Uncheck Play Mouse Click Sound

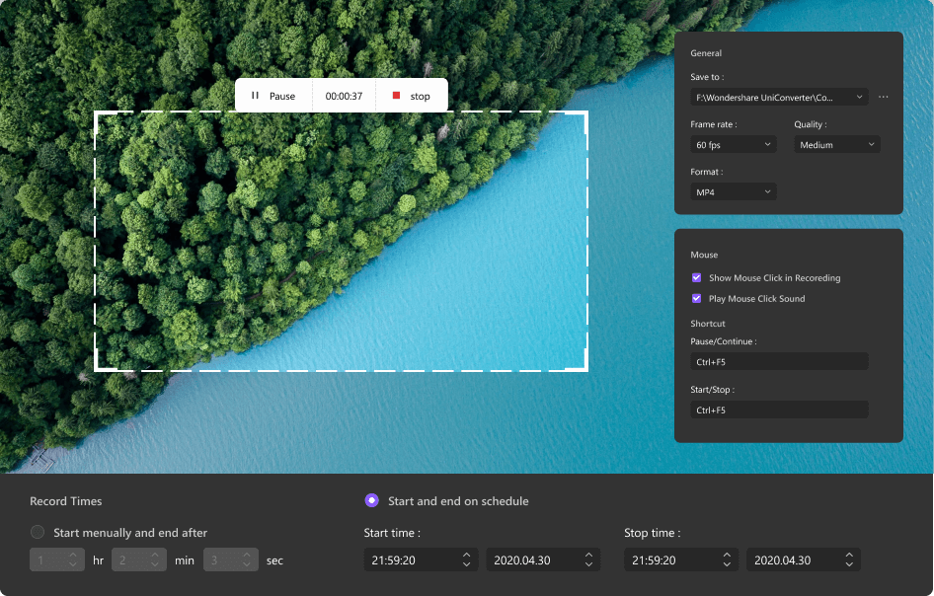pyautogui.click(x=696, y=298)
